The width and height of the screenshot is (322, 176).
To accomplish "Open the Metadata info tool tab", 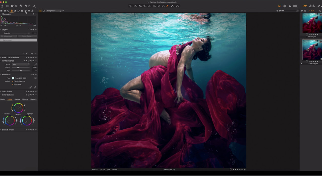I will [25, 11].
